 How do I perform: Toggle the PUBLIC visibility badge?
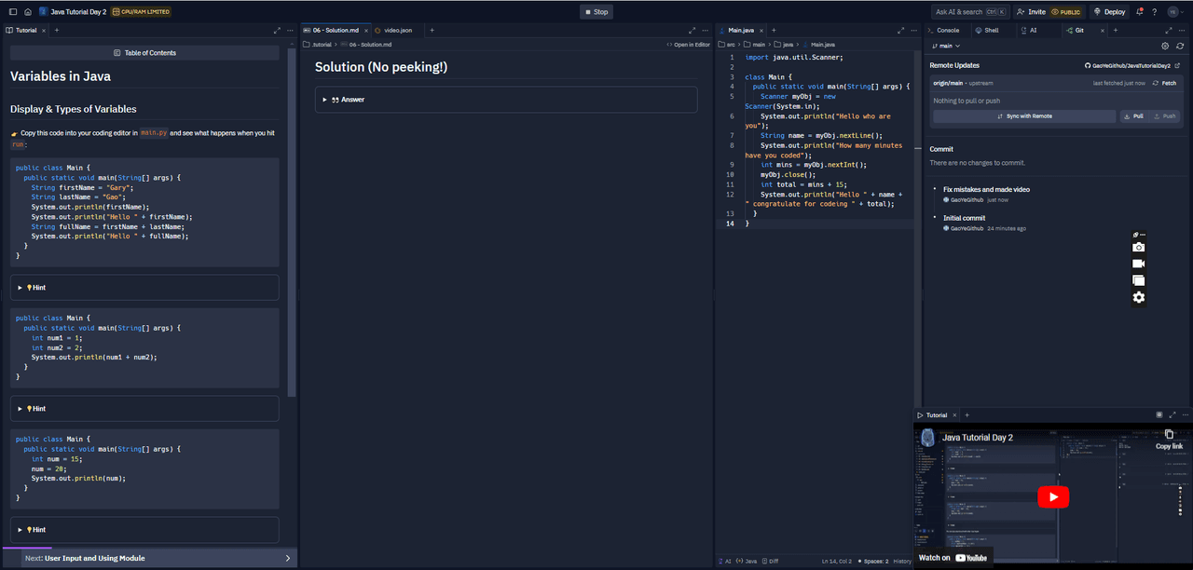click(1065, 12)
